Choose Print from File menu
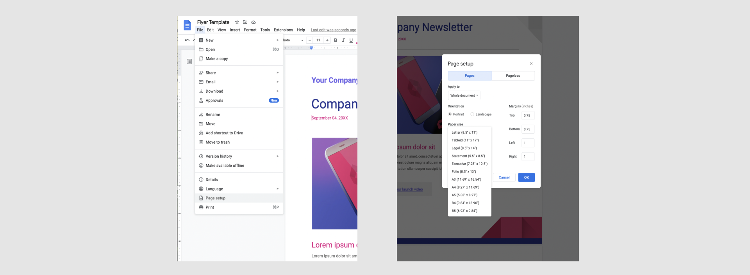The width and height of the screenshot is (750, 275). [x=239, y=207]
